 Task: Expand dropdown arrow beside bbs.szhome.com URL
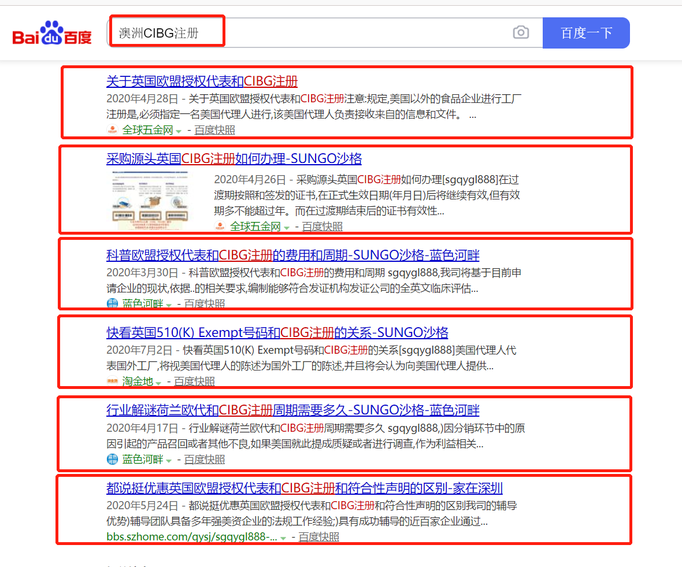[283, 538]
